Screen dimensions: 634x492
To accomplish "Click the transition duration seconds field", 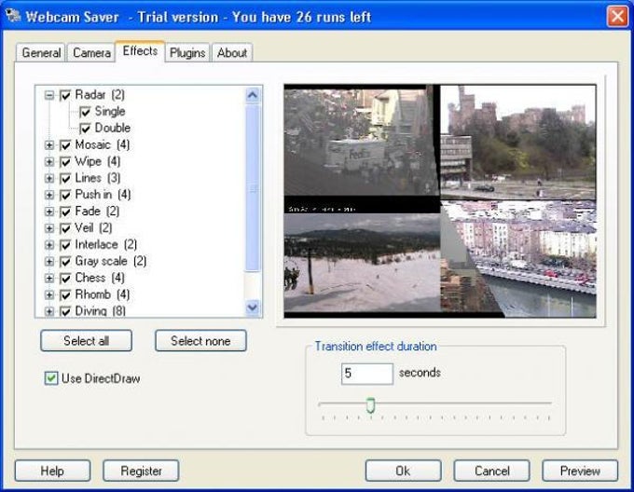I will 366,374.
